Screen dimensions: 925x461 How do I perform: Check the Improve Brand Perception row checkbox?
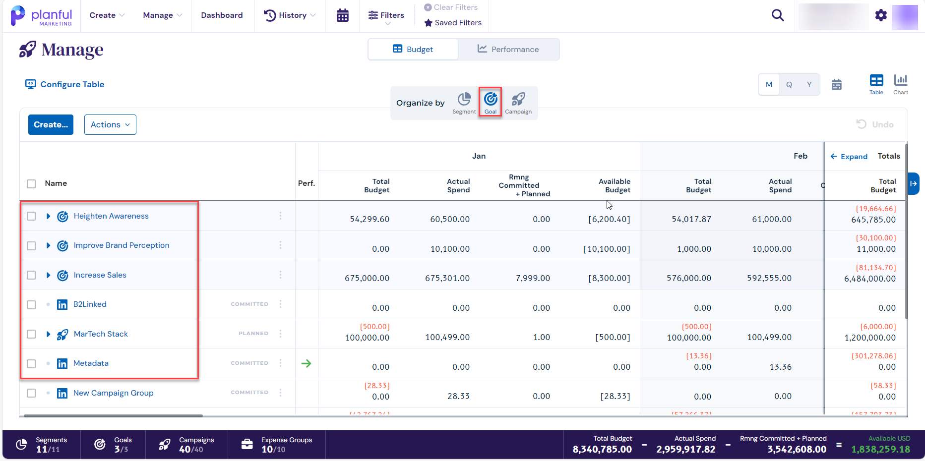(31, 246)
